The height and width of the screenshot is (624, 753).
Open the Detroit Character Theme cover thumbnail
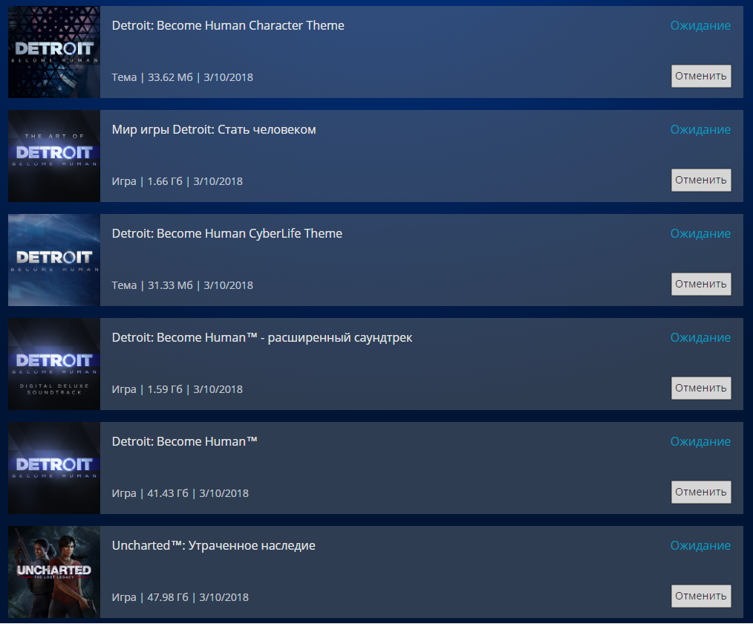[54, 52]
